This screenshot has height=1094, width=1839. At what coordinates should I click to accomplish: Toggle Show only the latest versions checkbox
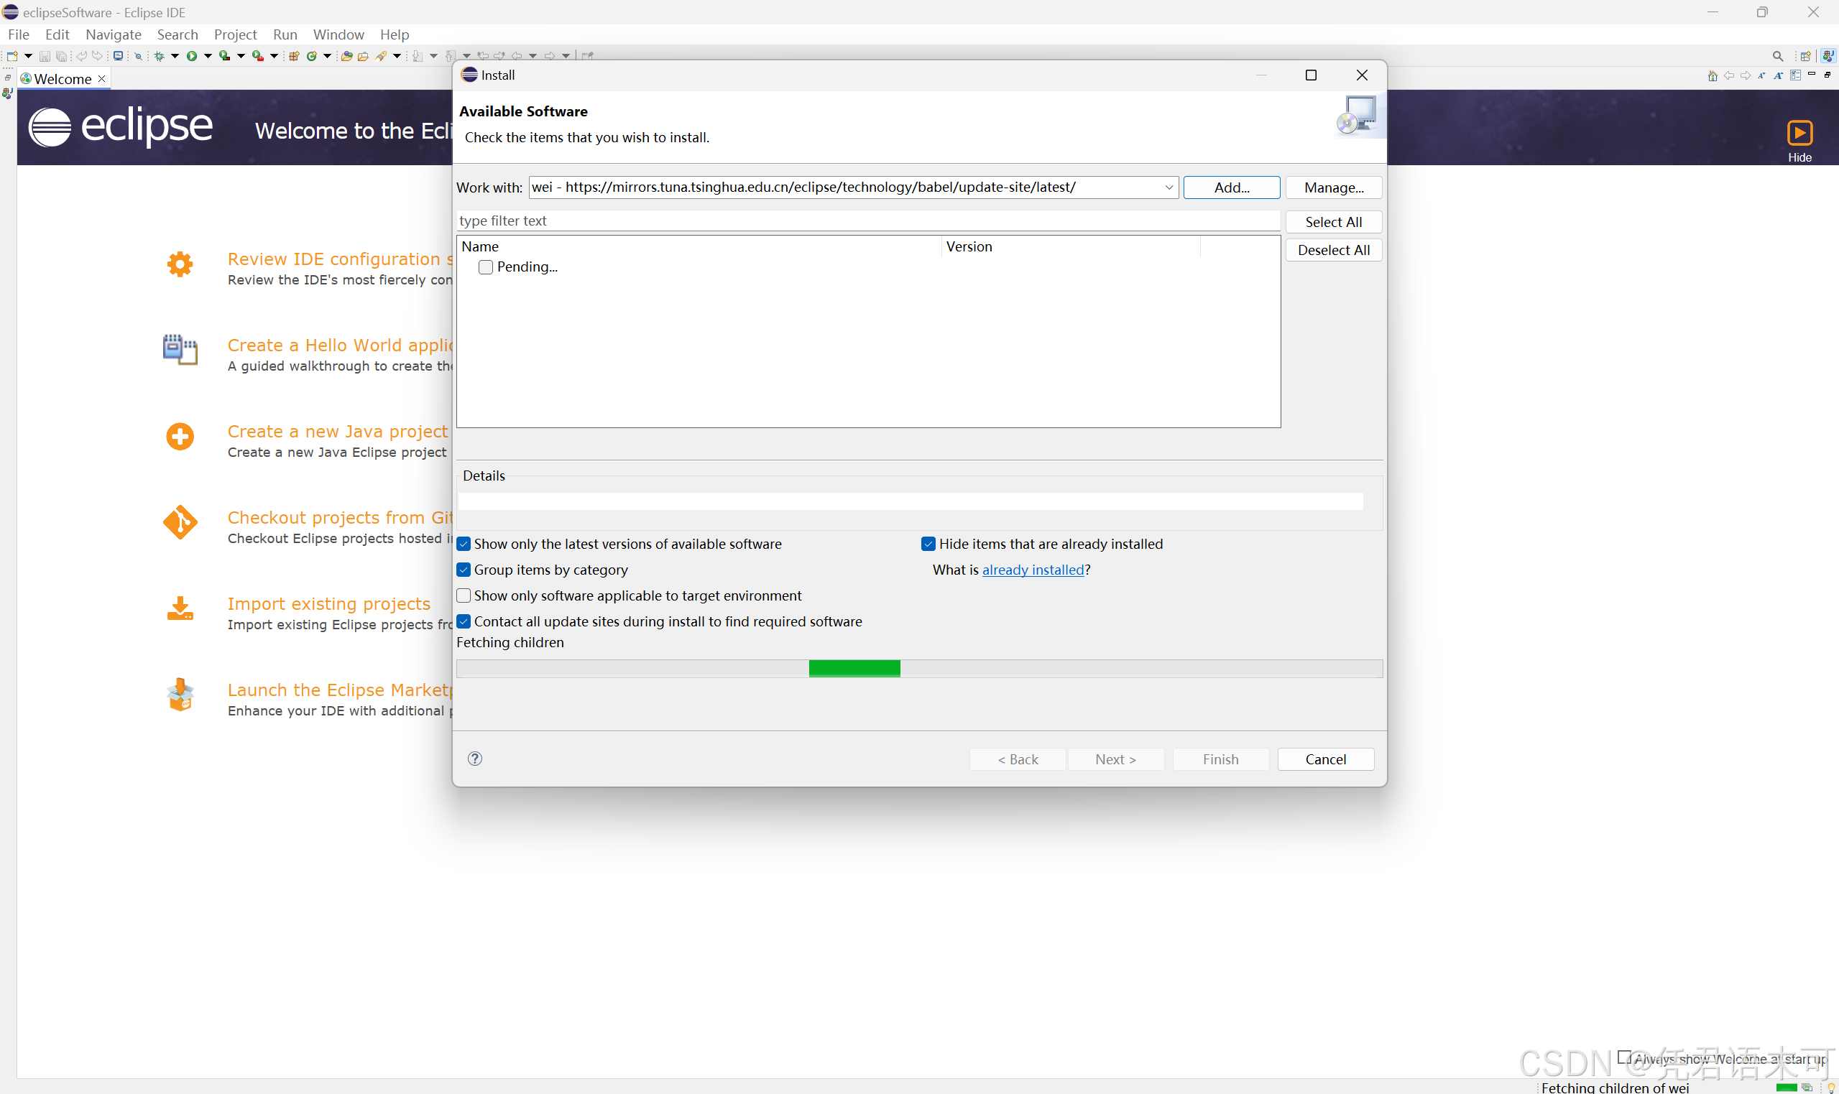point(464,544)
